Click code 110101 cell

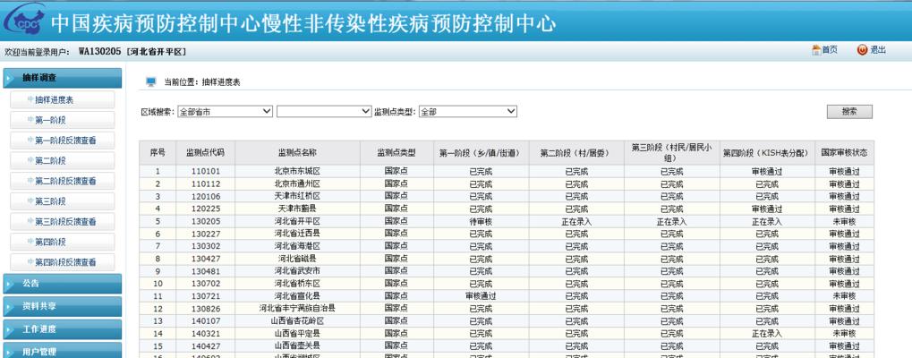point(205,172)
